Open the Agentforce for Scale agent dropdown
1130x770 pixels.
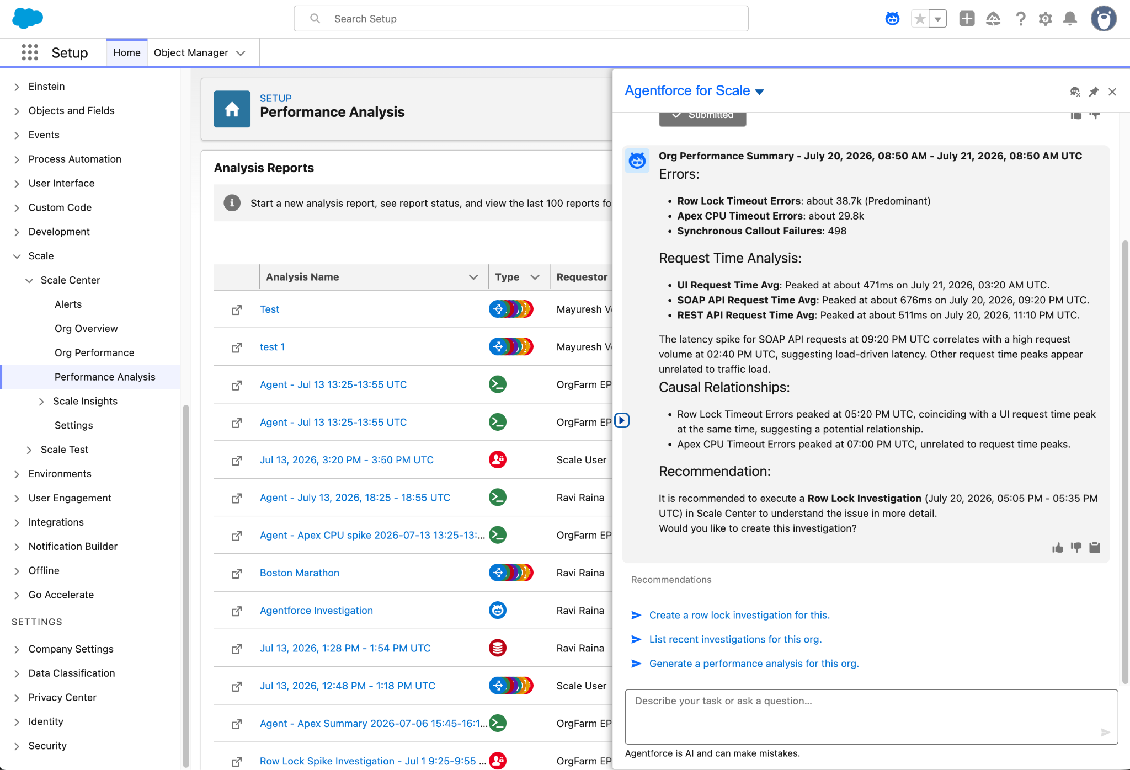(759, 92)
